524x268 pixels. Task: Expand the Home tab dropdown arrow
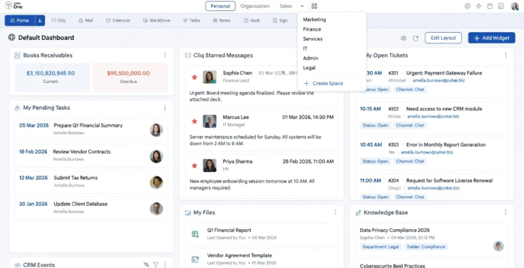click(x=40, y=20)
